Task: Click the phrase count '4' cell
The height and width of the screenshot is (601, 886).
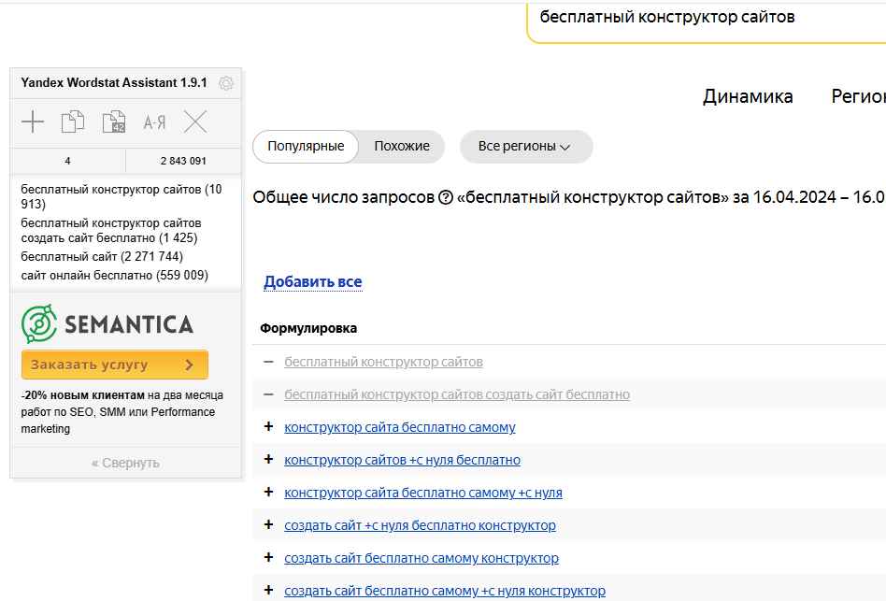Action: (x=68, y=161)
